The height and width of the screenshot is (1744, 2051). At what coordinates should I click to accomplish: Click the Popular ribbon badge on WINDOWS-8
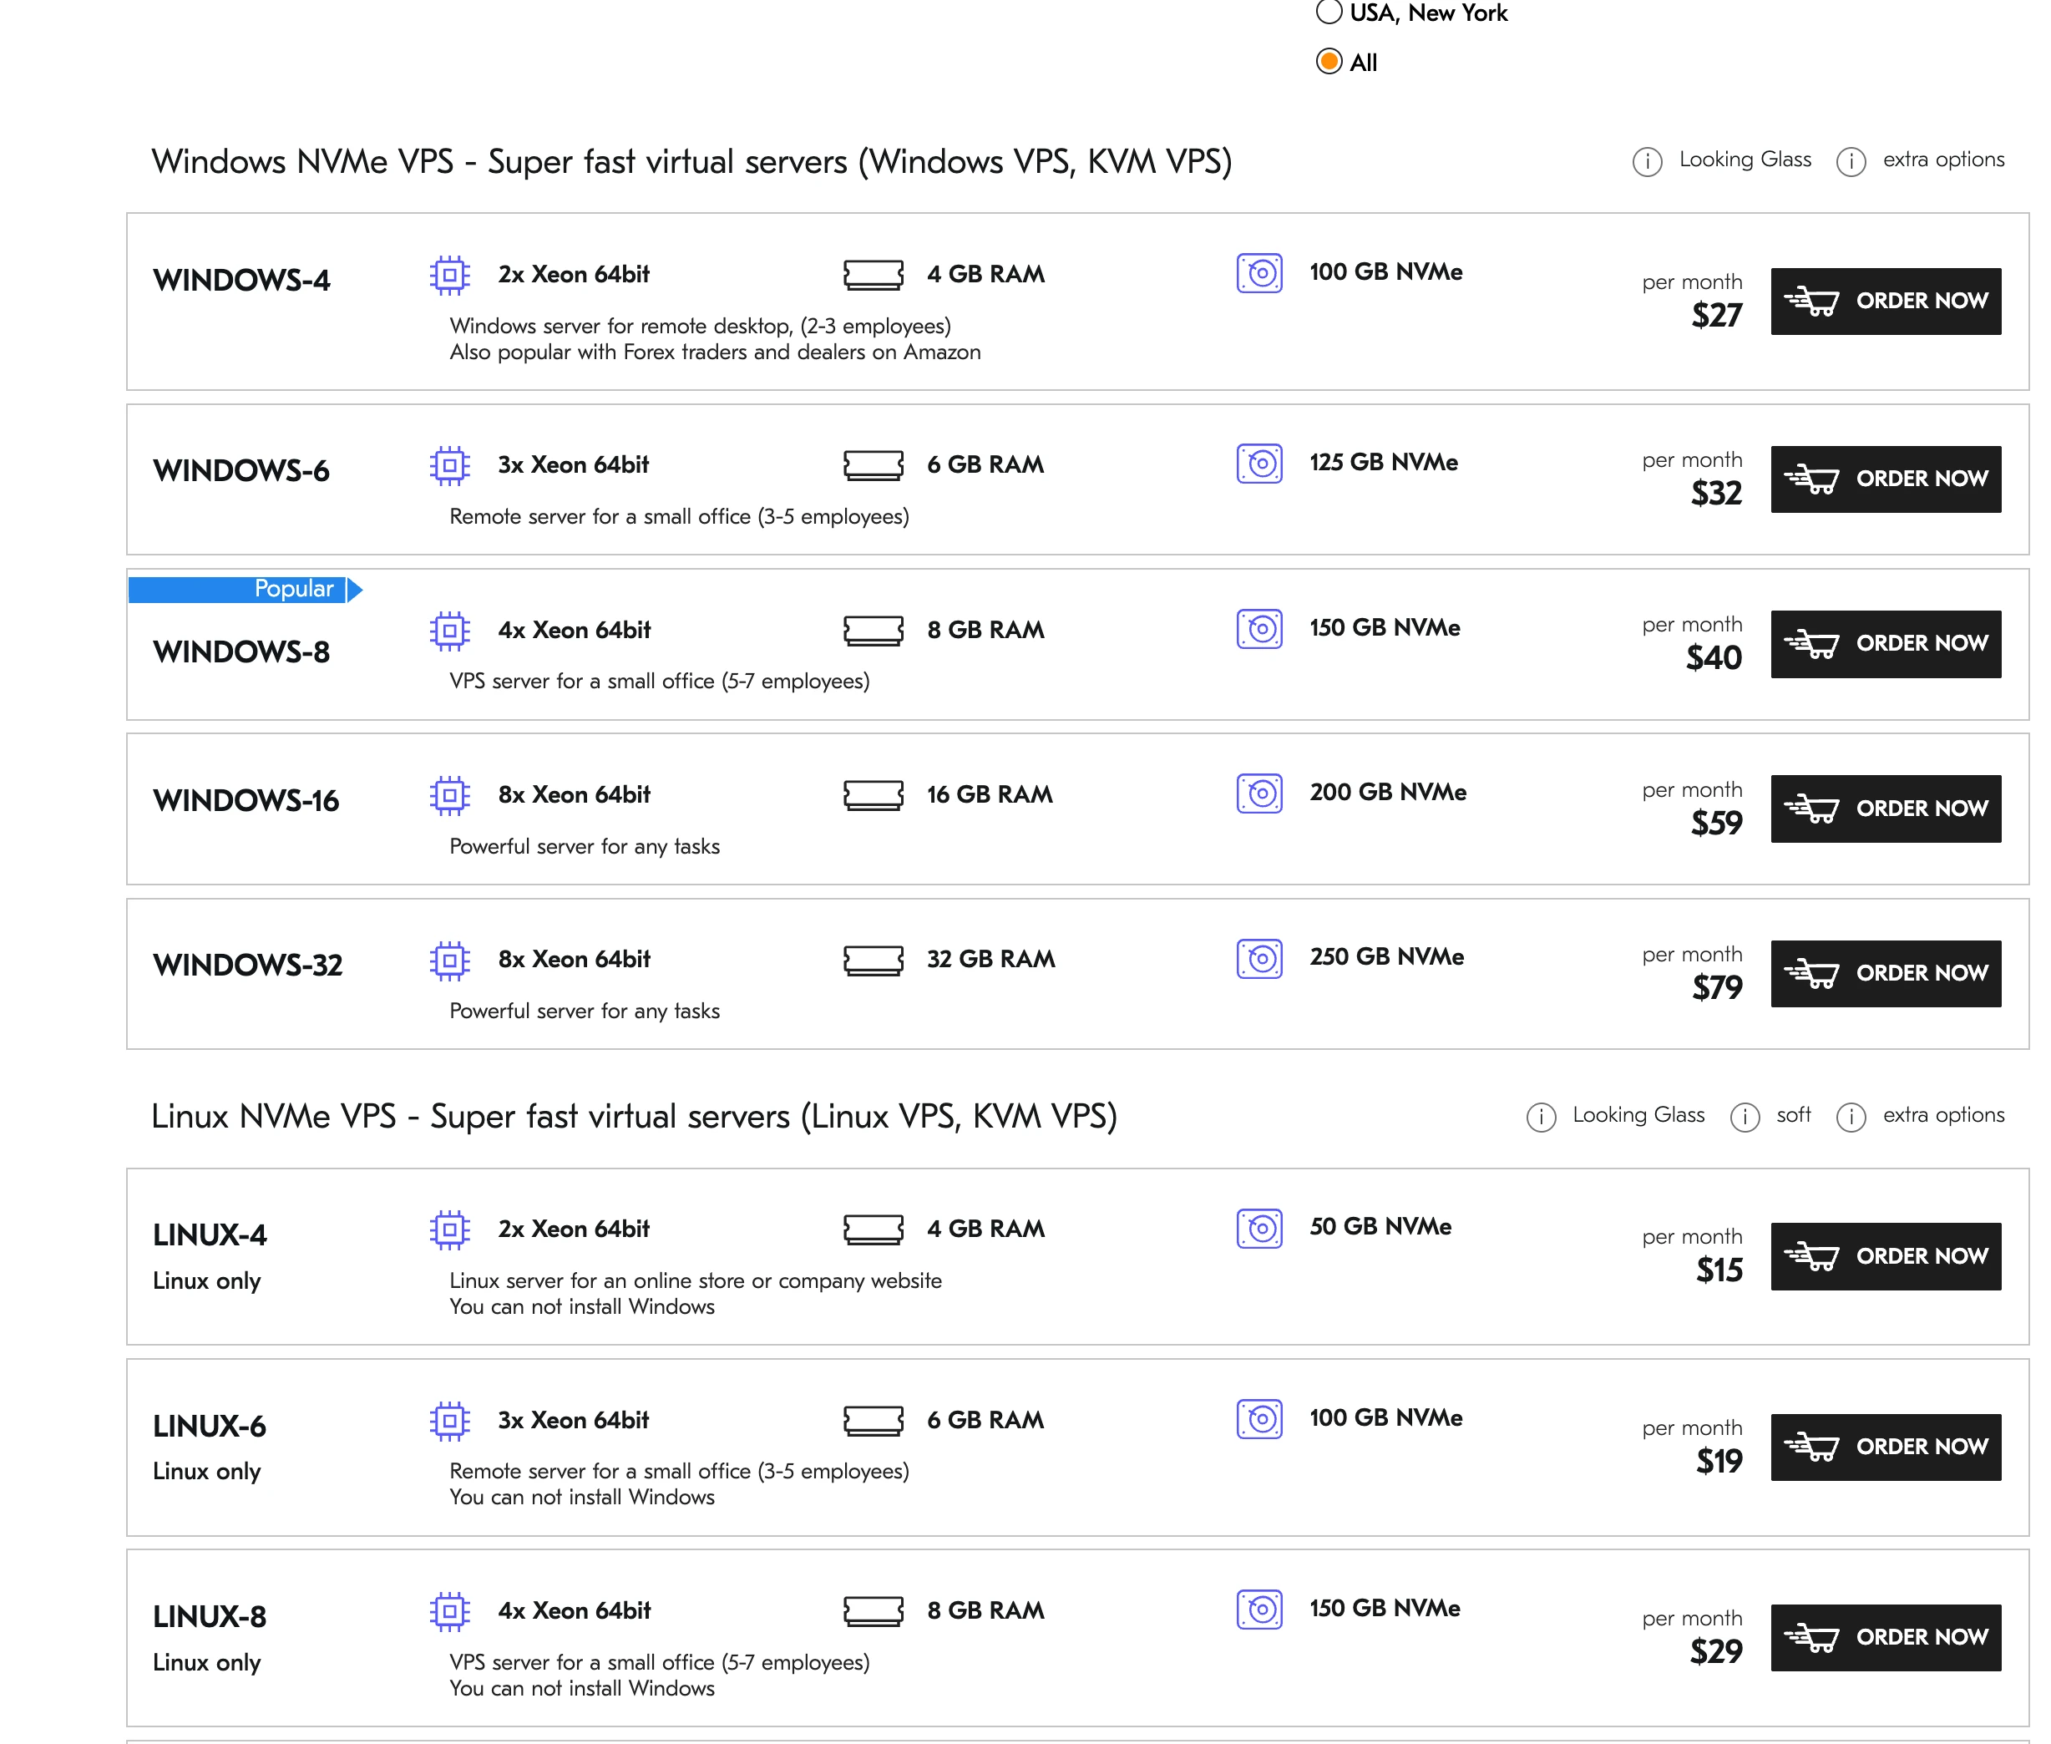[246, 589]
